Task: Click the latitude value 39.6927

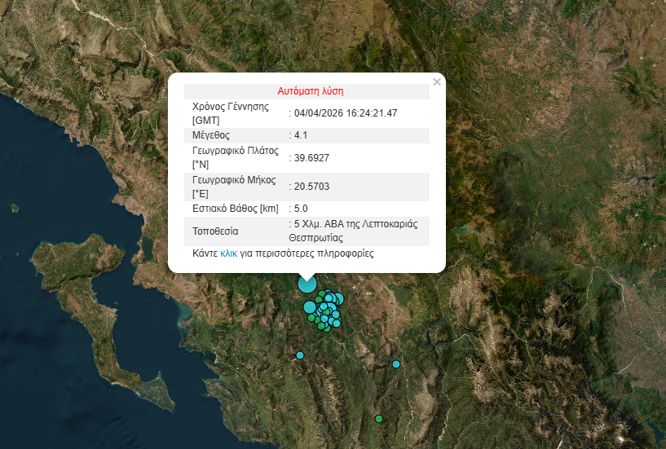Action: 311,157
